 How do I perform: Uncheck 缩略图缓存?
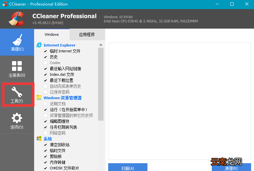(45, 121)
